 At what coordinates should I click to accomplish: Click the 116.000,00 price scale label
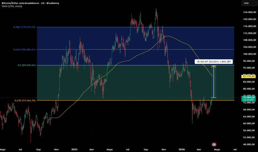(x=249, y=26)
